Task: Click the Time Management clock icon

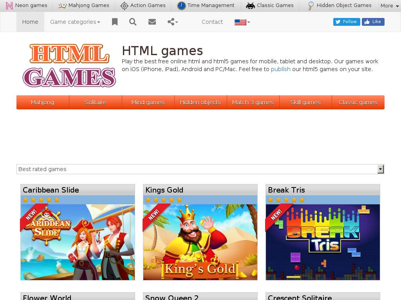Action: (x=181, y=5)
